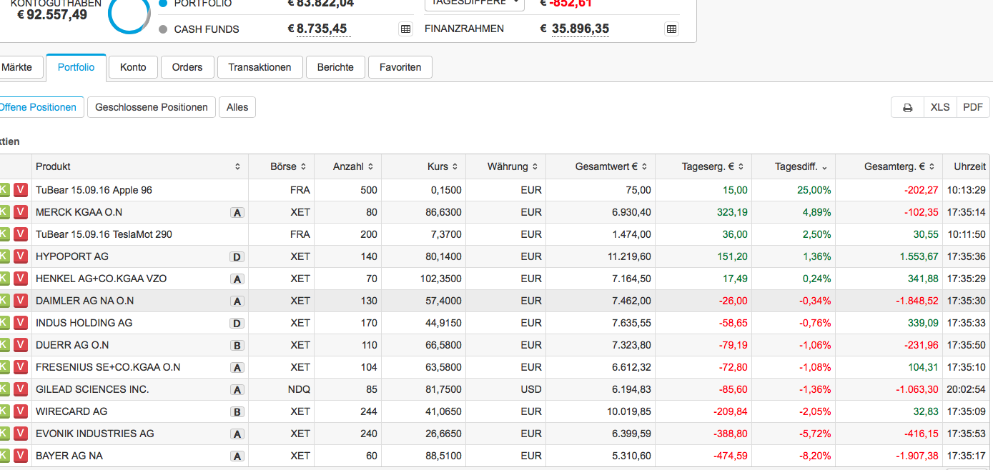
Task: Click sell (V) for DAIMLER AG NA O.N
Action: (x=21, y=301)
